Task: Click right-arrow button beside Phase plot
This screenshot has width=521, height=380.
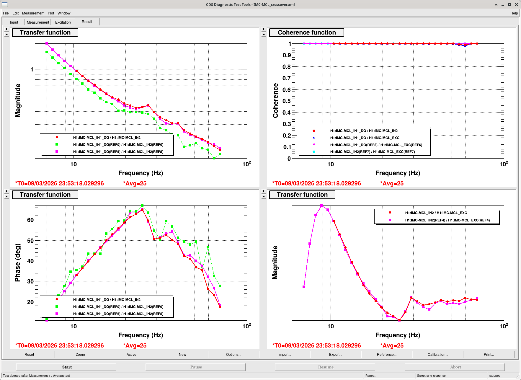Action: (x=6, y=191)
